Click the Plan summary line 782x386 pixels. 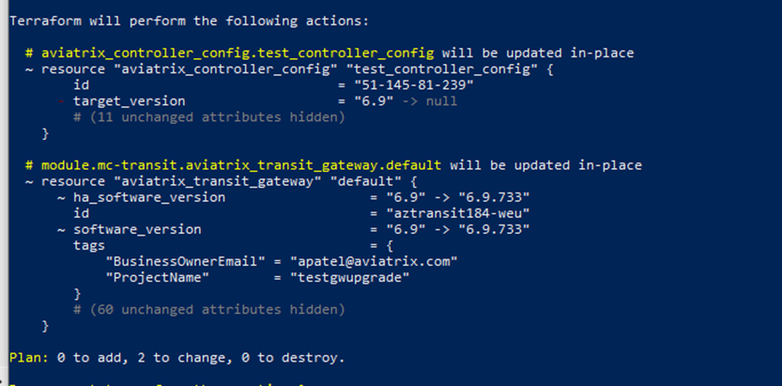177,358
